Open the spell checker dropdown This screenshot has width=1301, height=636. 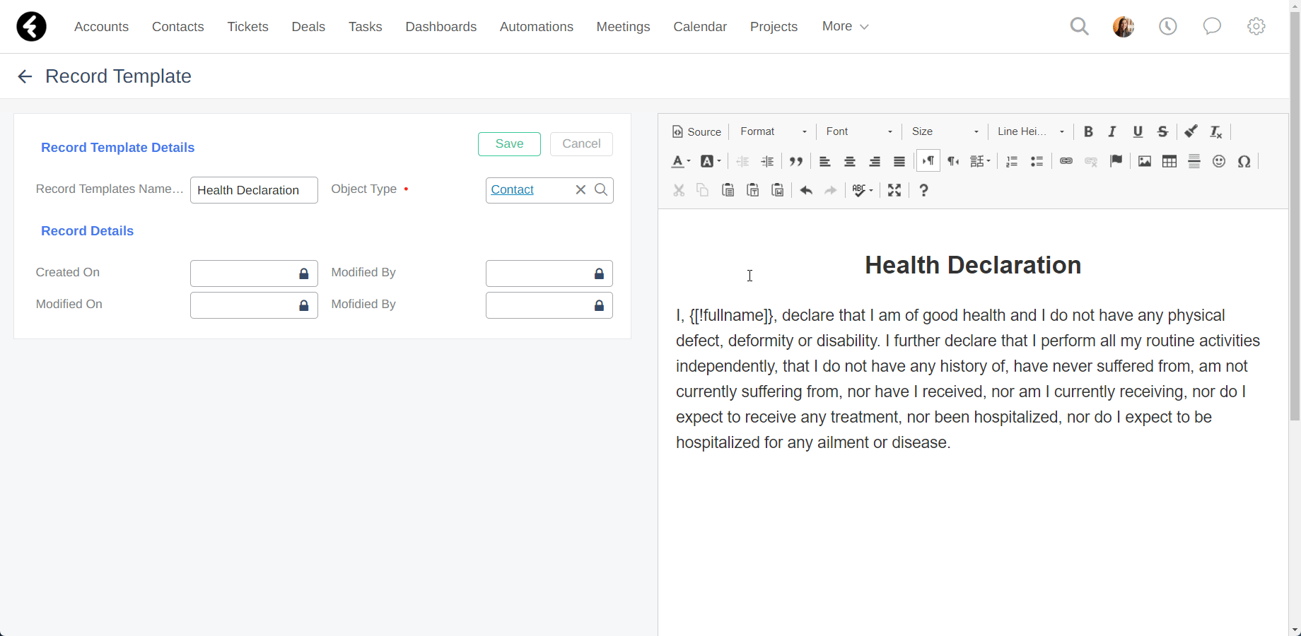click(863, 190)
